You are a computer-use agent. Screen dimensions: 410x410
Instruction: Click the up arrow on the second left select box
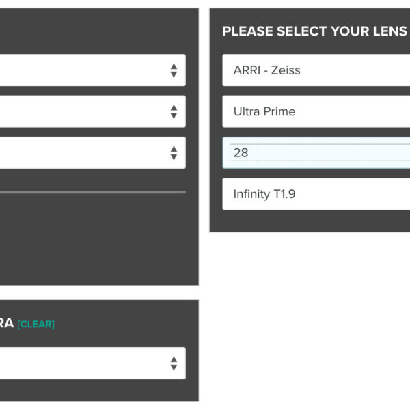[x=174, y=108]
